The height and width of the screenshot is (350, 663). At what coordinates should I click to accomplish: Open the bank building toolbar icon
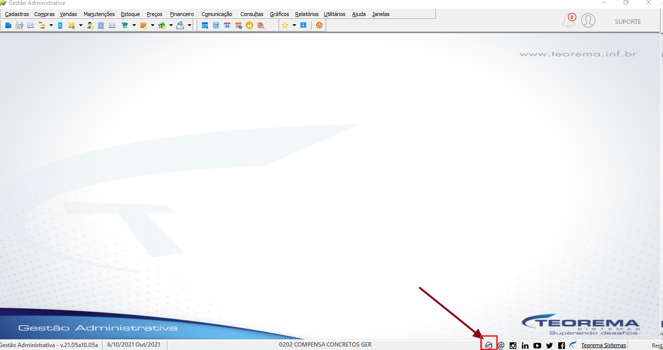tap(101, 25)
